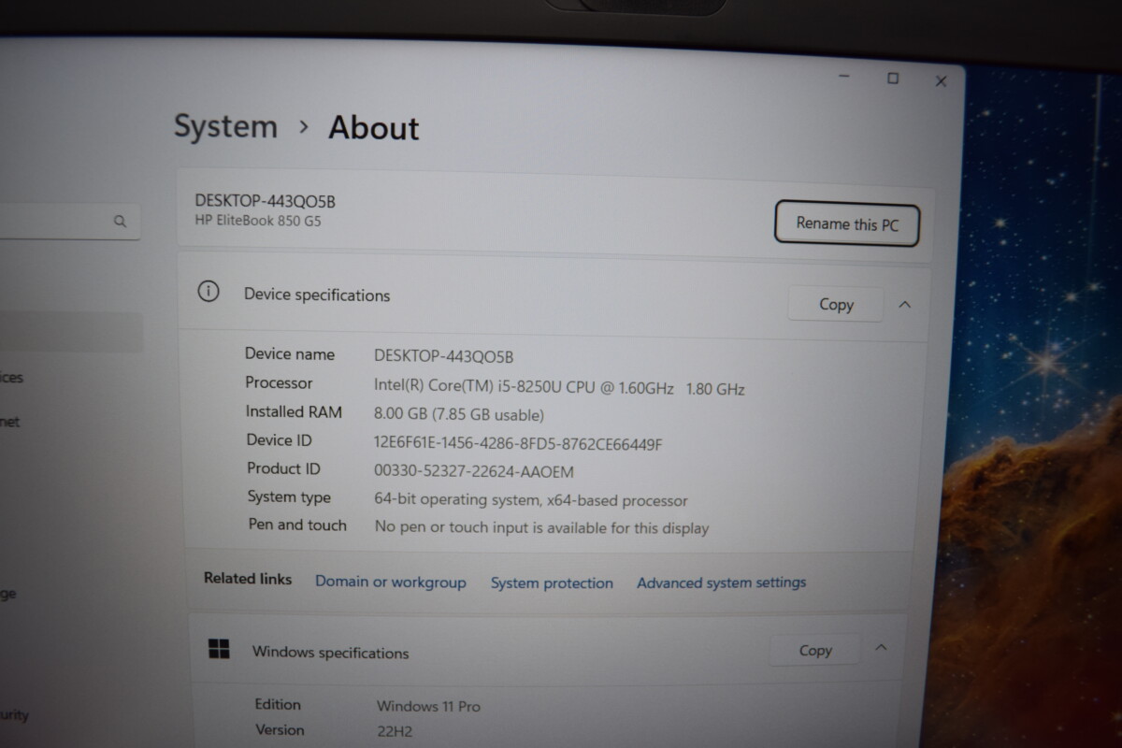Open System protection link
Image resolution: width=1122 pixels, height=748 pixels.
[x=552, y=583]
